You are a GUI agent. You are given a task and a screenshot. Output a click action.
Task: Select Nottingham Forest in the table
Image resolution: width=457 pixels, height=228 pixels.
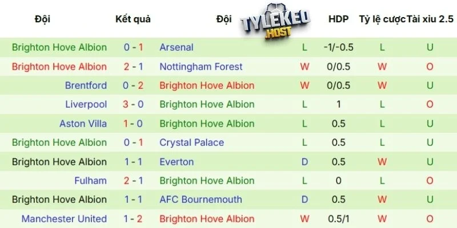tap(201, 67)
